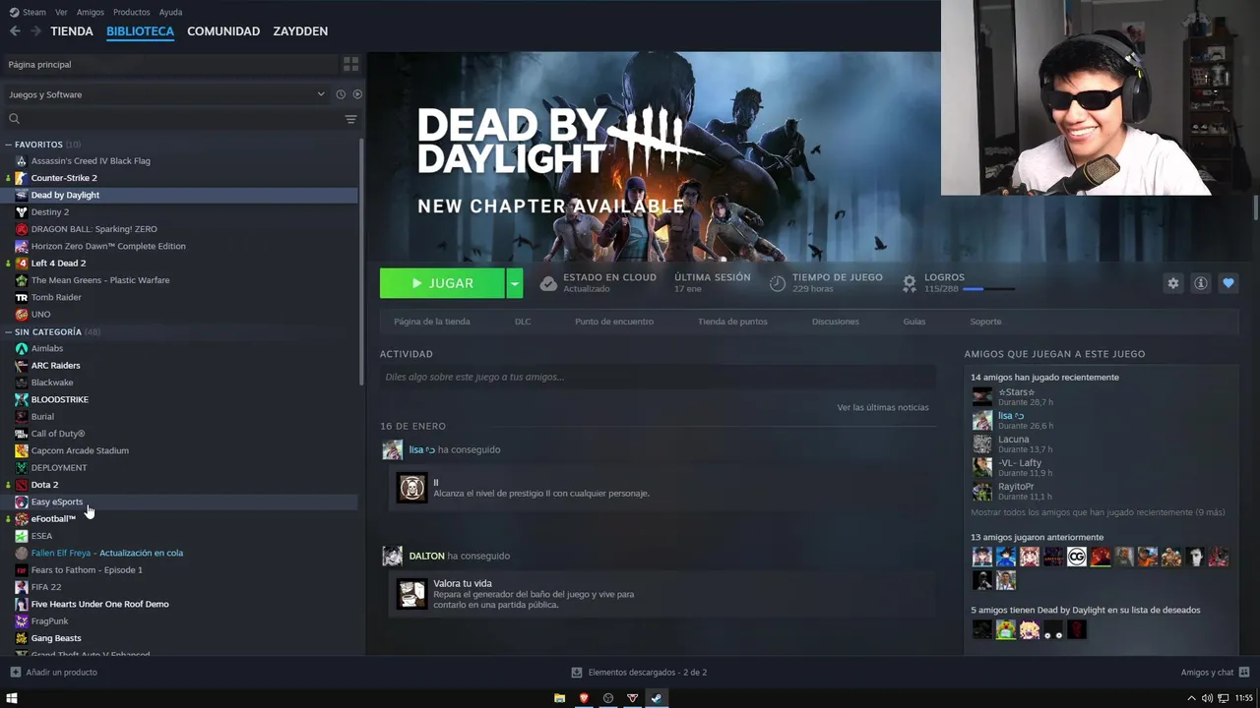
Task: Open Ver menu
Action: pos(61,12)
